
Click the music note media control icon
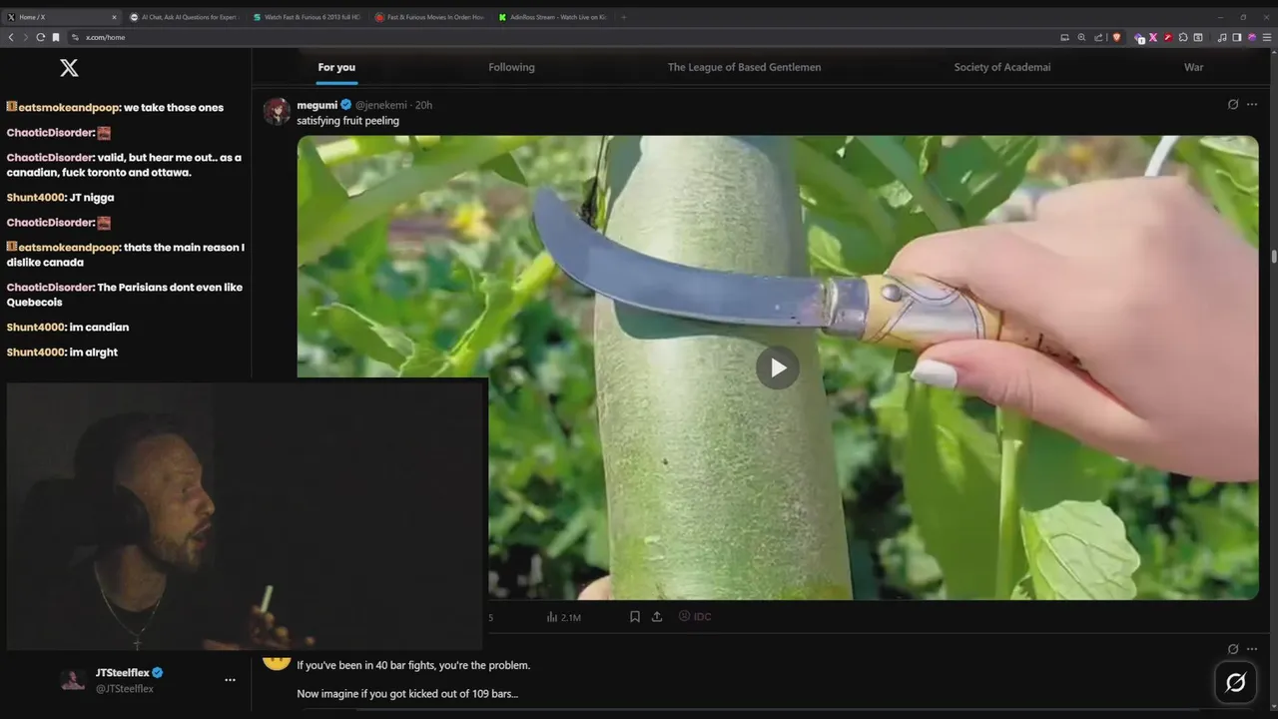tap(1222, 37)
